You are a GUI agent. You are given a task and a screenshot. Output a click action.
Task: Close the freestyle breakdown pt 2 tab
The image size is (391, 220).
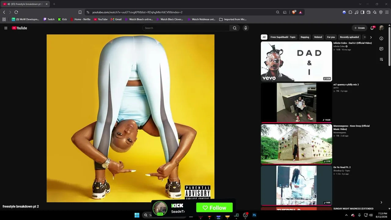click(46, 4)
